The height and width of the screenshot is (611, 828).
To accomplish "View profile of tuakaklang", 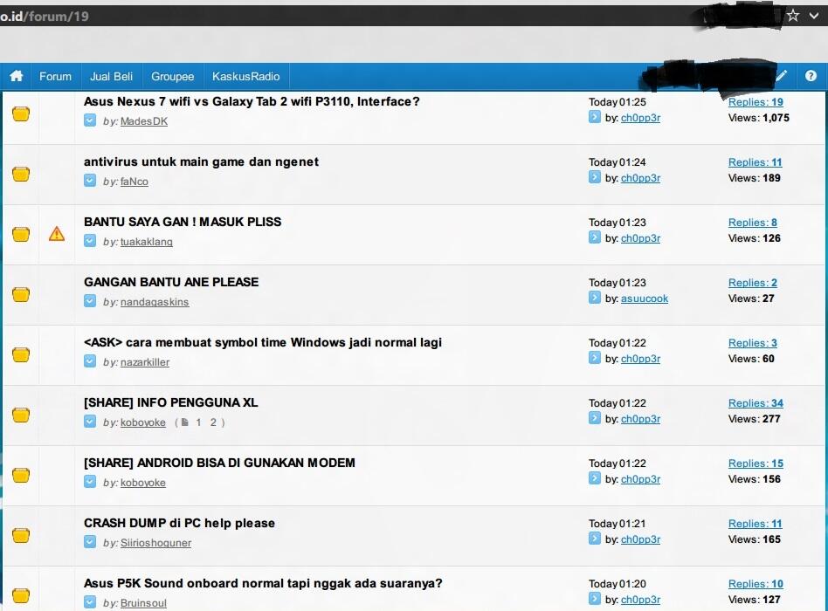I will (x=146, y=242).
